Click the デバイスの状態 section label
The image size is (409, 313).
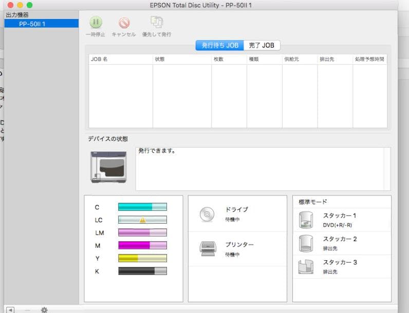(x=108, y=139)
